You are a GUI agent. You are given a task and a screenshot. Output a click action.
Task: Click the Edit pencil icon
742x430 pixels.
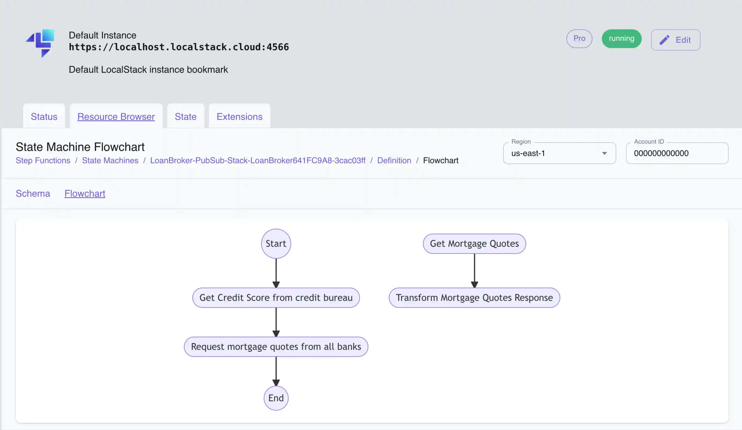click(665, 40)
